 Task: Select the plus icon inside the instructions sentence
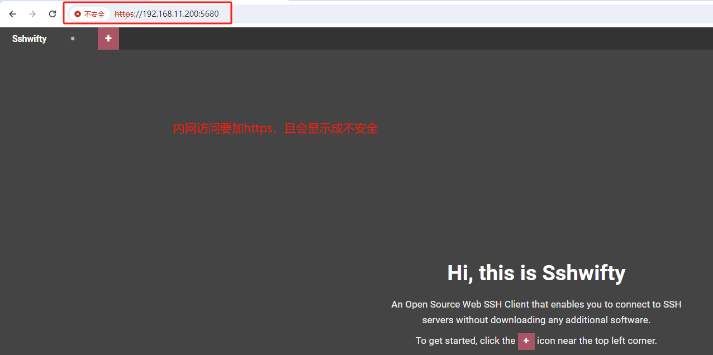point(526,341)
